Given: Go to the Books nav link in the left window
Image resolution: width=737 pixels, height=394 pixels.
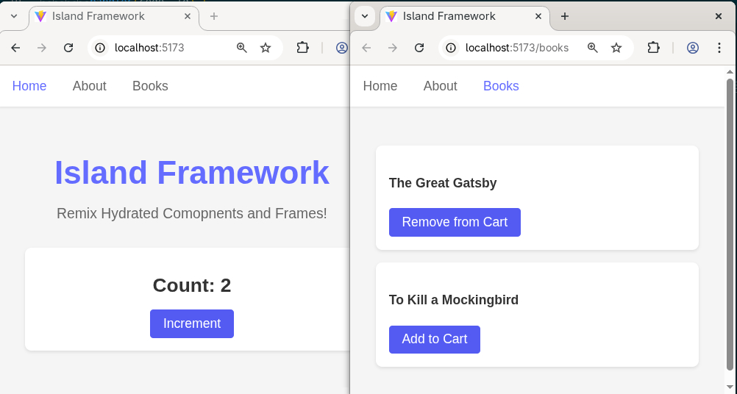Looking at the screenshot, I should (150, 86).
